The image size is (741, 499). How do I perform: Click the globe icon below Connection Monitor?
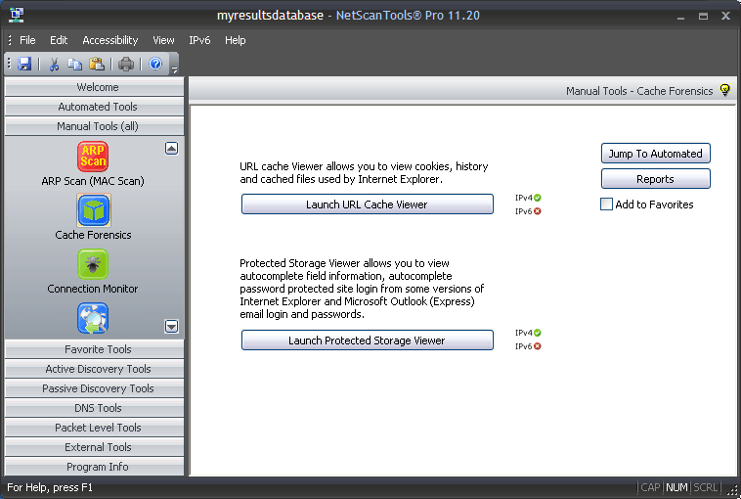click(93, 318)
